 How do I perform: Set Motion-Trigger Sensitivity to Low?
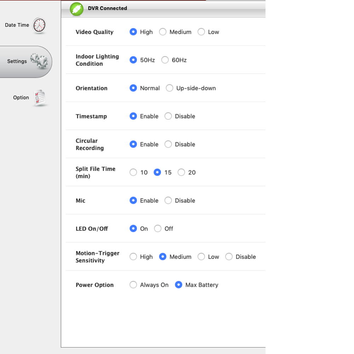[x=201, y=257]
